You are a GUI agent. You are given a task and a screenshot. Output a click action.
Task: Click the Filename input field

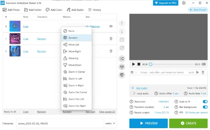pos(60,123)
